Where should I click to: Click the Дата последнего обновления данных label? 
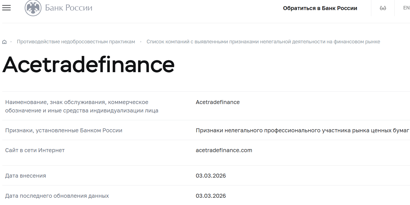pos(57,196)
